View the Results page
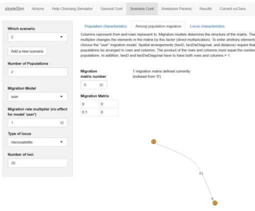 click(205, 9)
